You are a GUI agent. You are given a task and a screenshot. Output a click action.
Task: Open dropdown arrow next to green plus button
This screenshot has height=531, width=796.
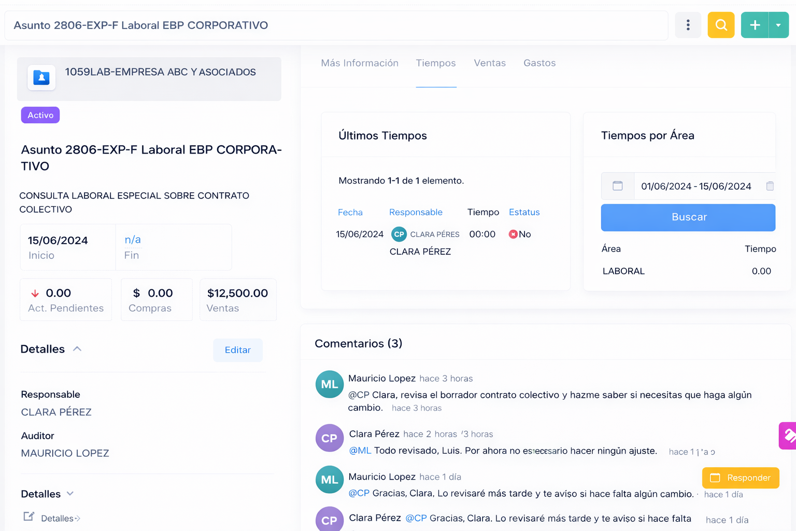click(778, 25)
